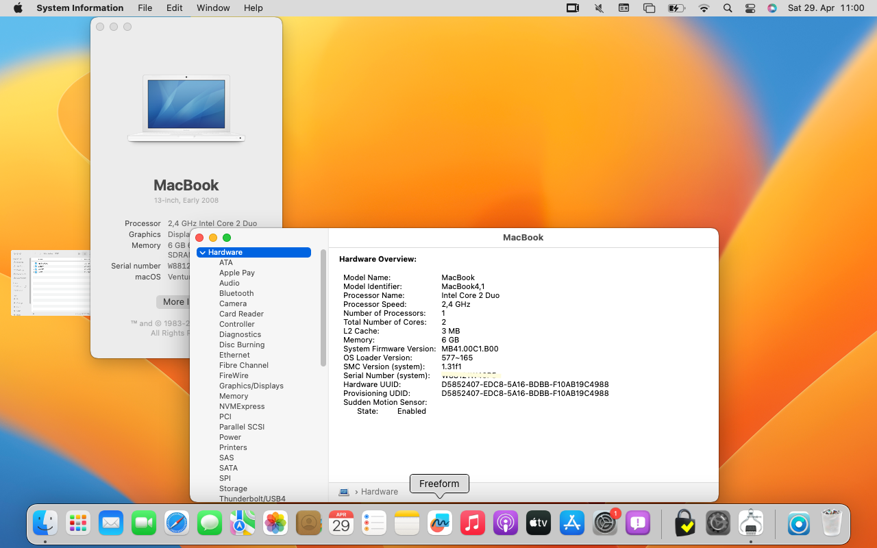Launch Photos from the Dock

point(275,523)
